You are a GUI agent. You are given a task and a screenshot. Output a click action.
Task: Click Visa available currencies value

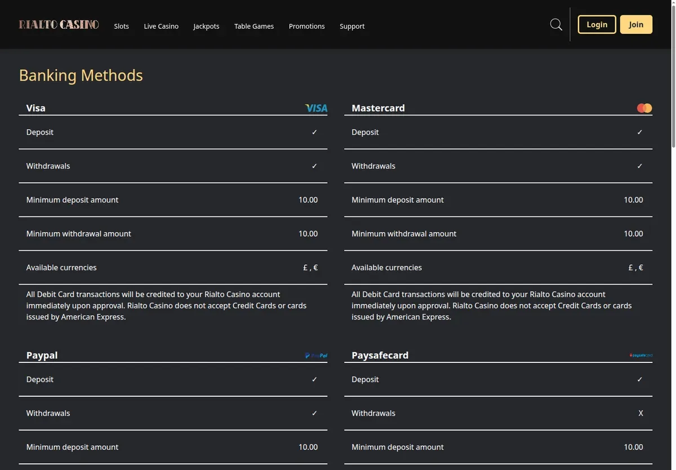[x=310, y=267]
